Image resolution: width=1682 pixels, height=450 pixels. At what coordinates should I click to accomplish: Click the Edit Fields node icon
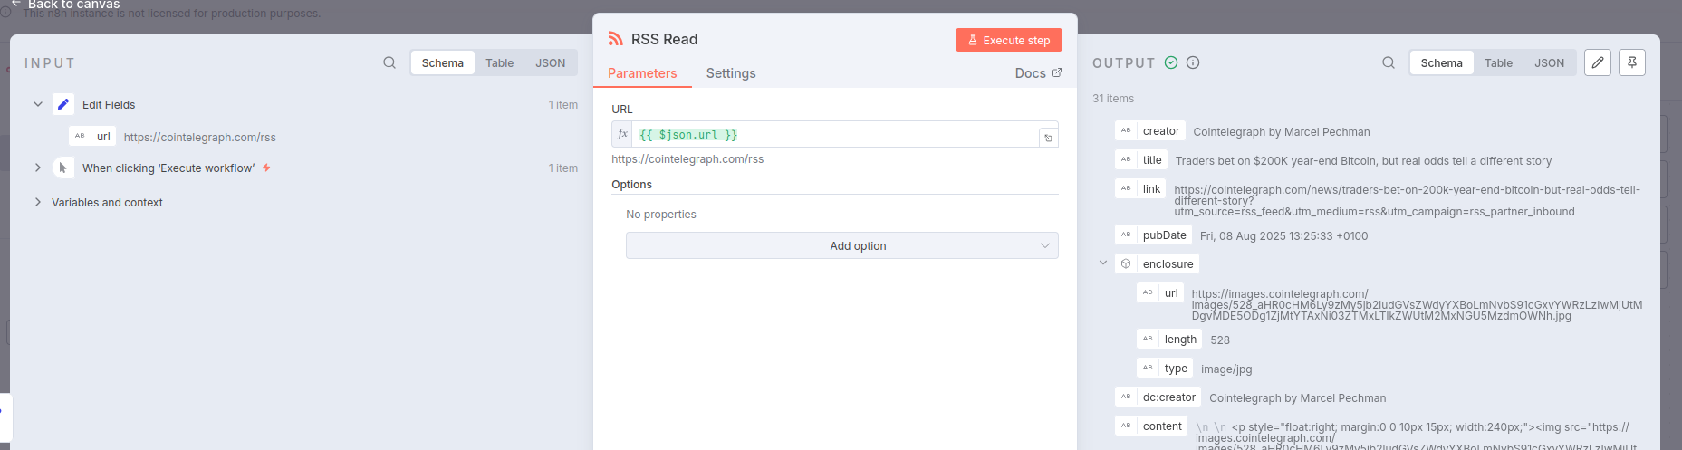(x=63, y=104)
